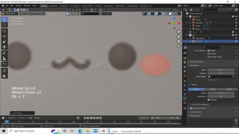Select the Add Cube tool
239x134 pixels.
[x=4, y=64]
